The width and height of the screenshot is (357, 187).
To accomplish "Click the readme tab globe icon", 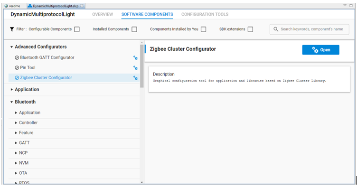I will click(6, 6).
